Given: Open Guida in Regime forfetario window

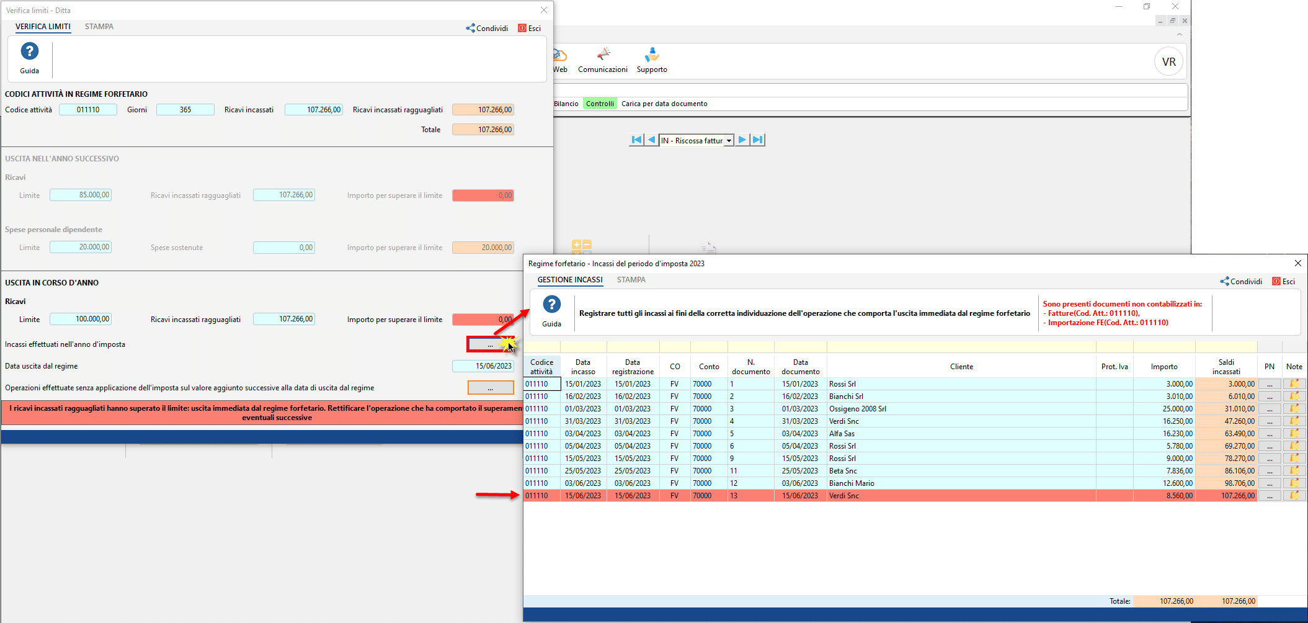Looking at the screenshot, I should coord(551,311).
